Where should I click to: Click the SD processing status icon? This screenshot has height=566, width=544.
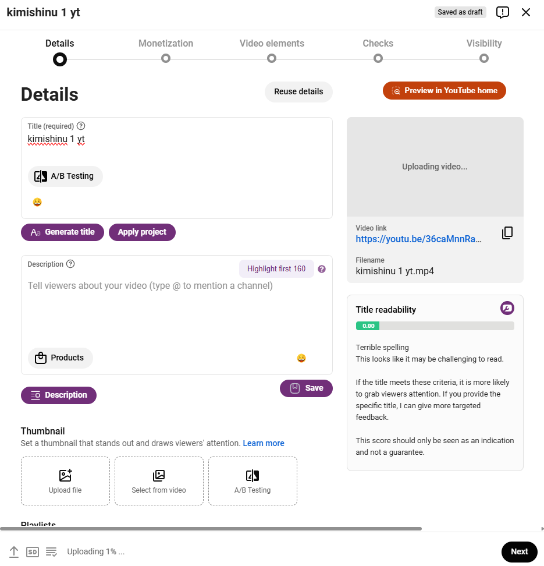click(33, 551)
